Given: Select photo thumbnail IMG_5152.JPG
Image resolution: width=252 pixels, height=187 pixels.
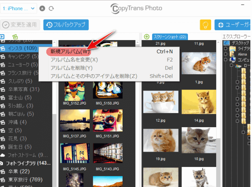Looking at the screenshot, I should point(75,91).
